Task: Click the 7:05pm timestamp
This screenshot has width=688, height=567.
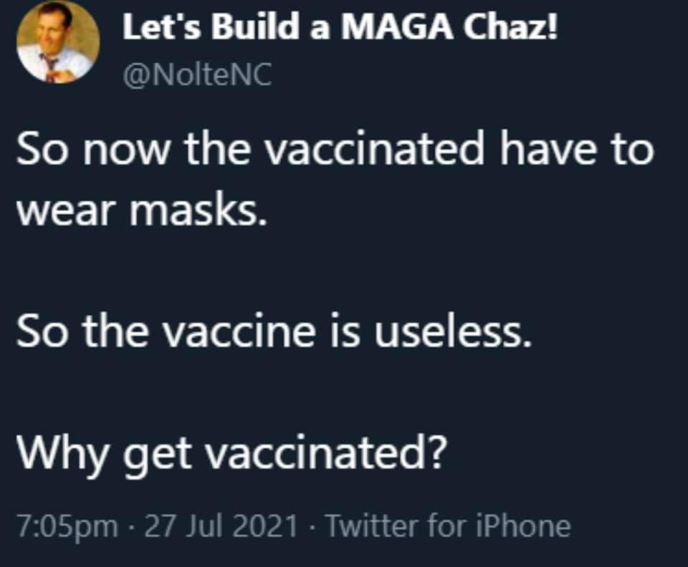Action: pos(67,527)
